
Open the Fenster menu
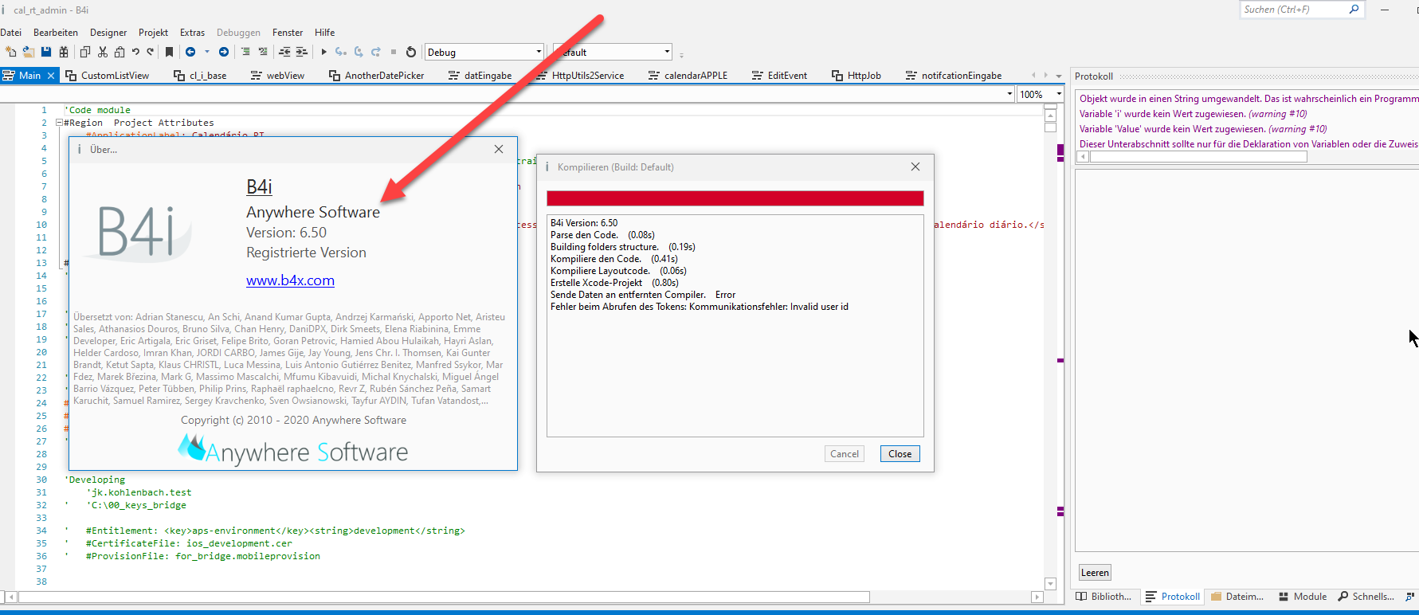coord(288,33)
